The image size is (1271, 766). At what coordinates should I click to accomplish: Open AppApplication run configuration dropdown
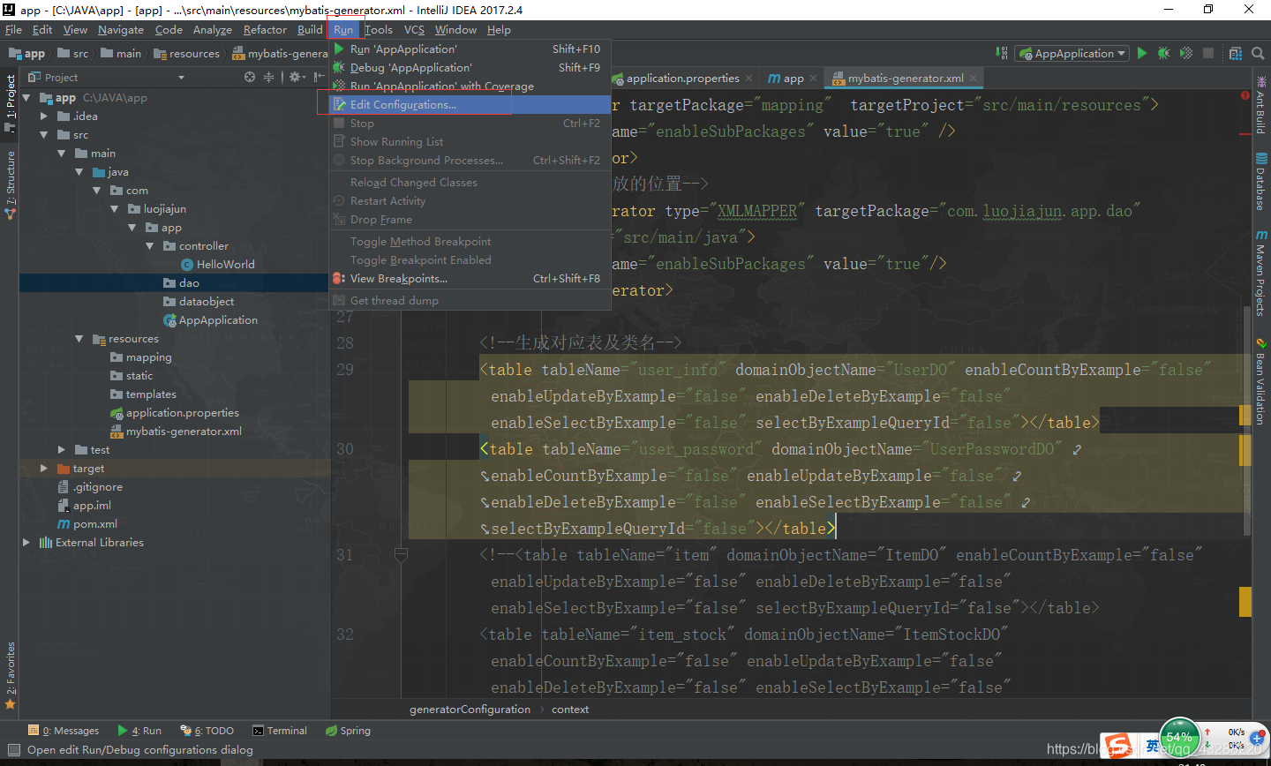click(1072, 53)
